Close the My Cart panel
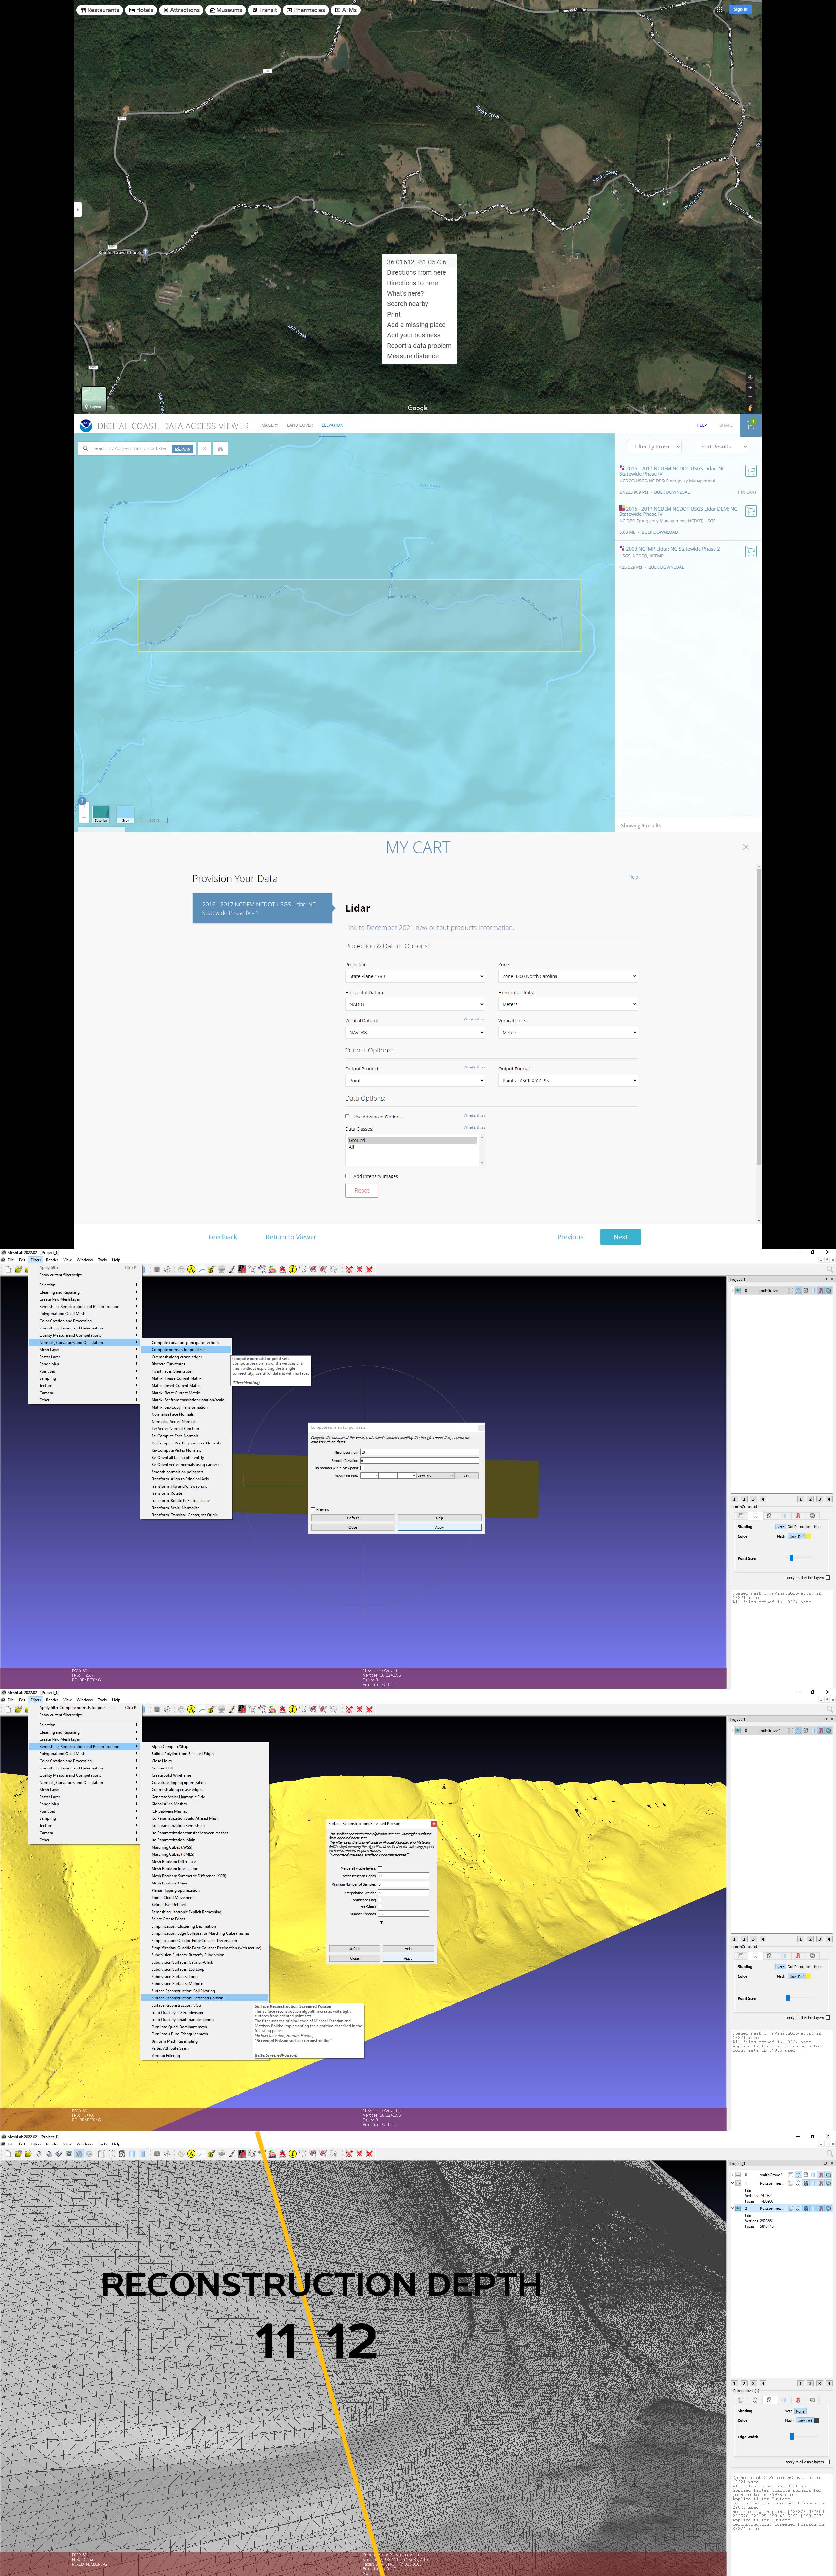The width and height of the screenshot is (836, 2576). click(745, 847)
